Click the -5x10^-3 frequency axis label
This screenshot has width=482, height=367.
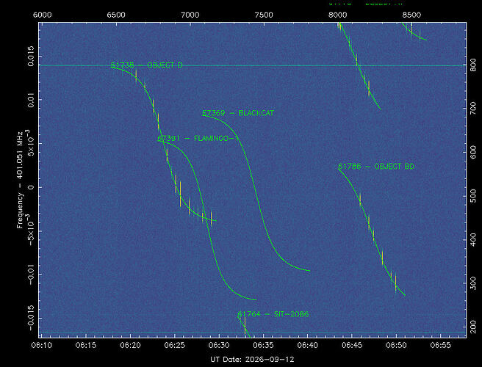(31, 230)
